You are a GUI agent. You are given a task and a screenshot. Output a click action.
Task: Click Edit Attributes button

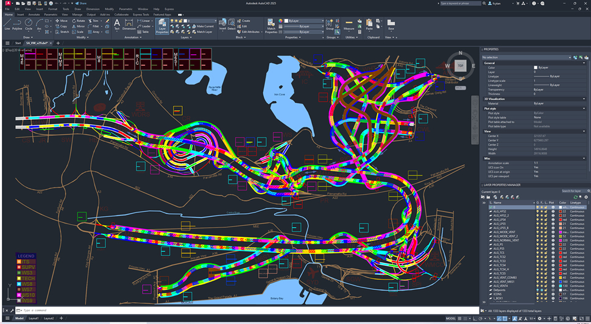(249, 32)
